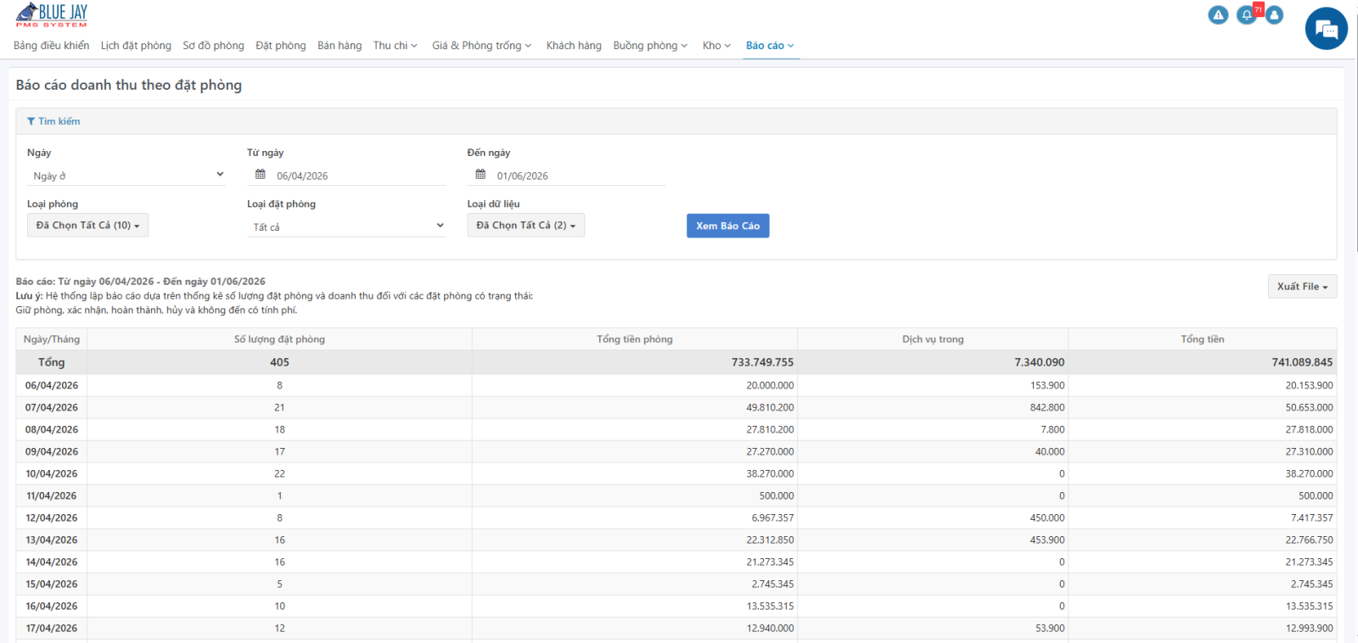Click total amount 27.818.000
This screenshot has height=643, width=1358.
coord(1309,429)
